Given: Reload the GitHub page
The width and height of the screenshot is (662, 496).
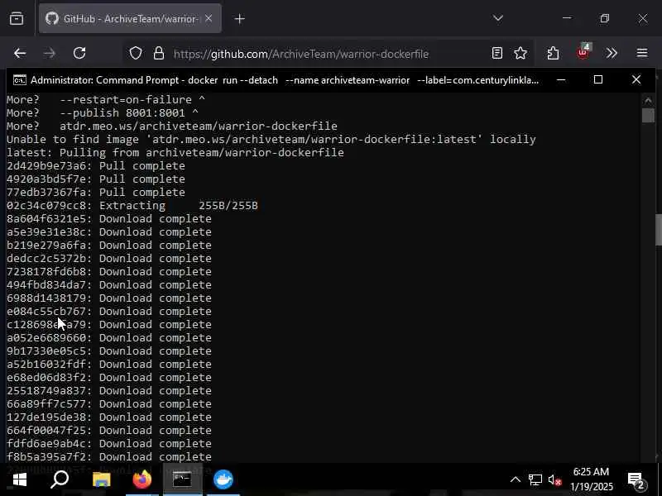Looking at the screenshot, I should click(79, 53).
